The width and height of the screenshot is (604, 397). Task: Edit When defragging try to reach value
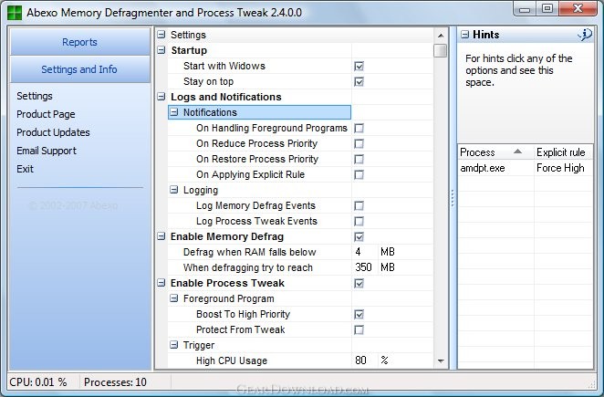(364, 267)
